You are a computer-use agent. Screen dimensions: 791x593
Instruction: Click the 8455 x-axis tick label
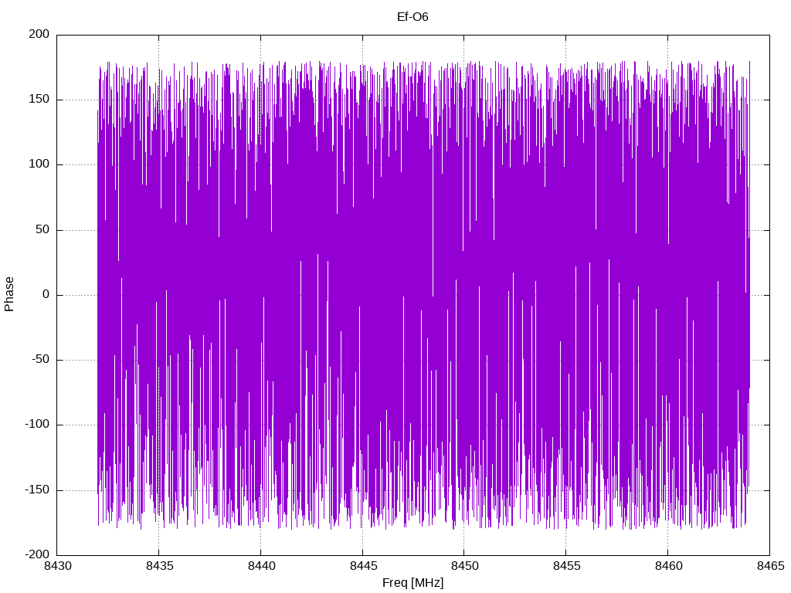coord(566,566)
